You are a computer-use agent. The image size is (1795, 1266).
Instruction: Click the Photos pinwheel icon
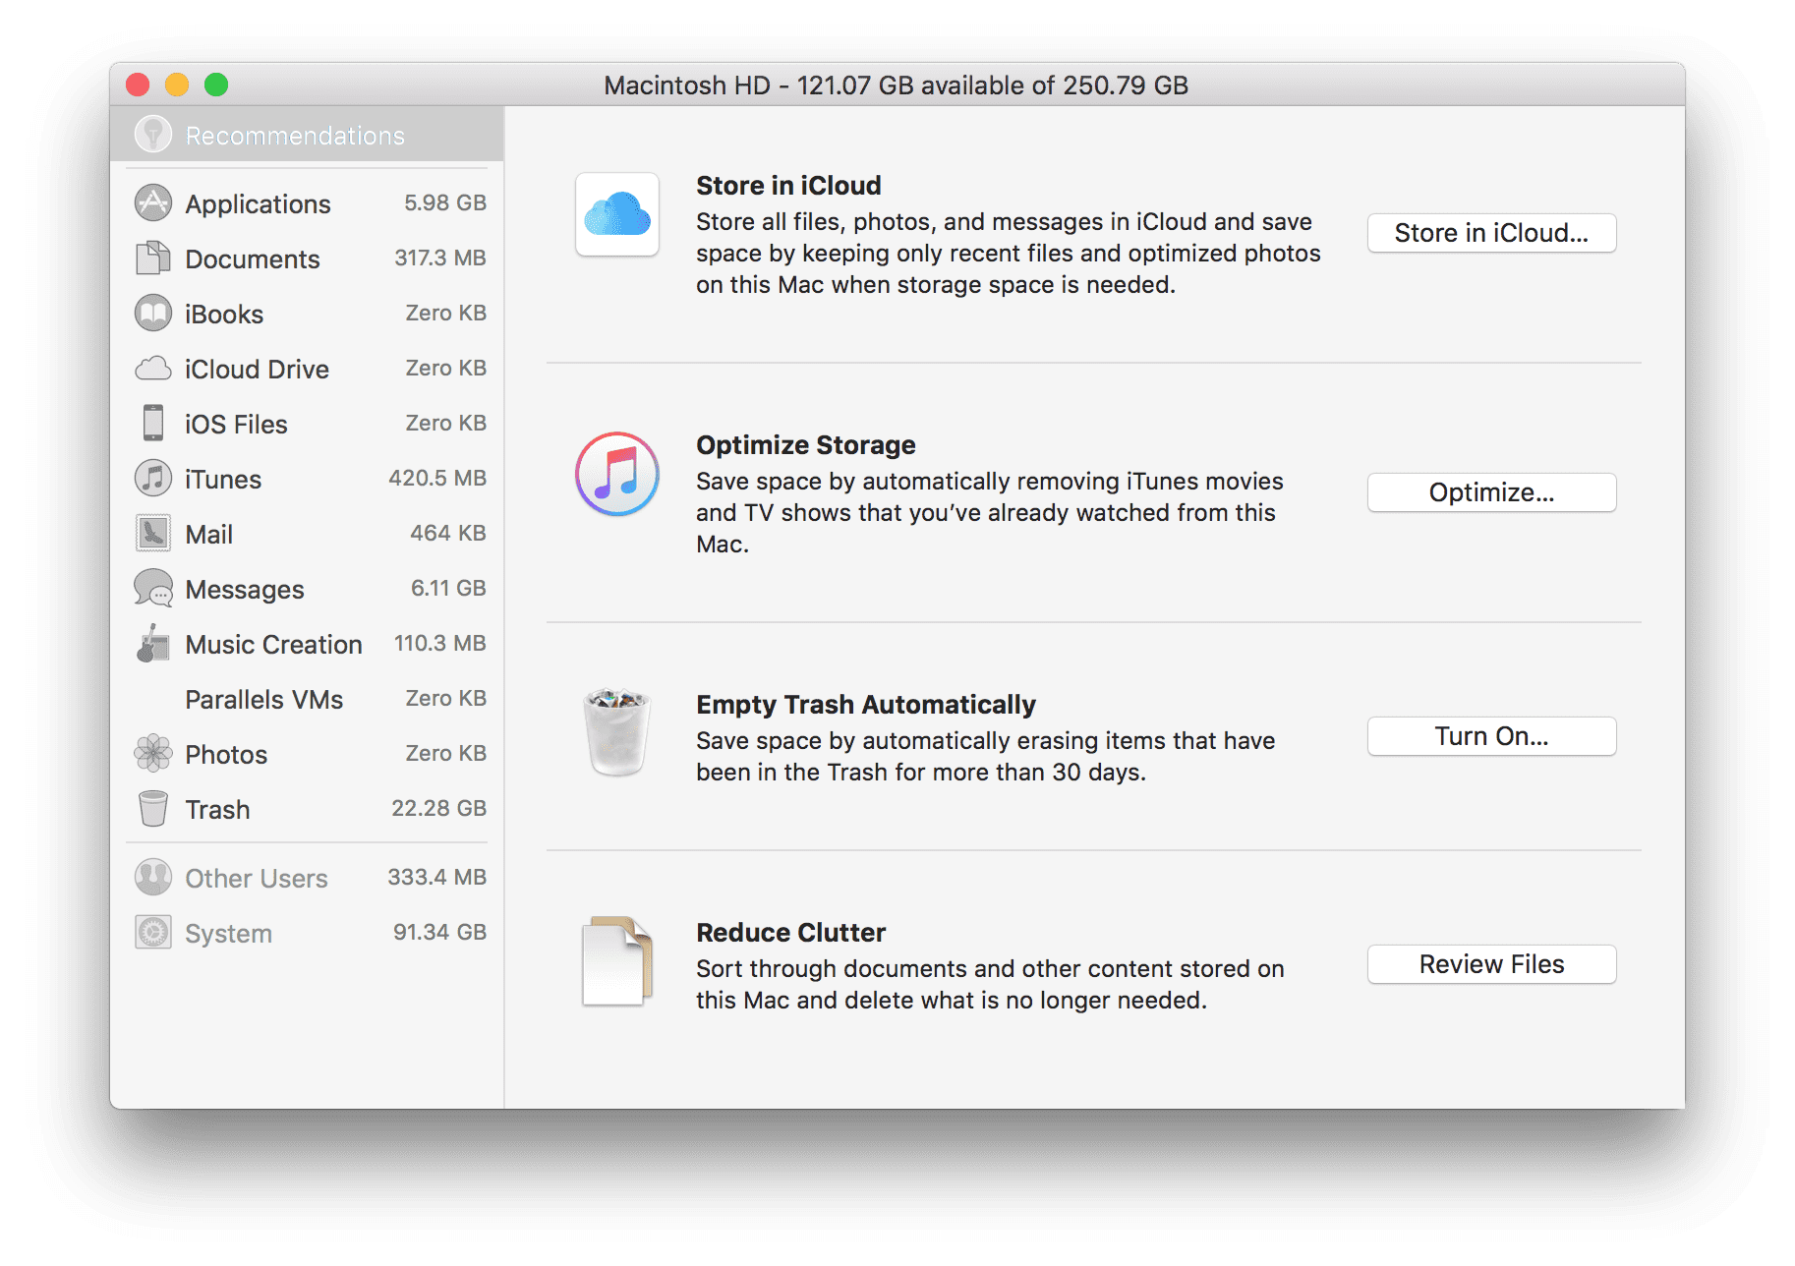tap(152, 754)
